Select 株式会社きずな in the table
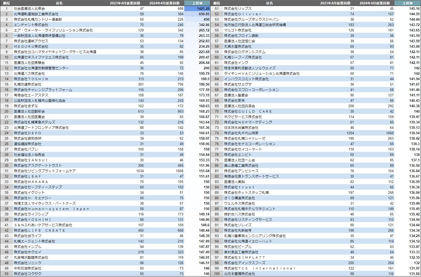 26,106
